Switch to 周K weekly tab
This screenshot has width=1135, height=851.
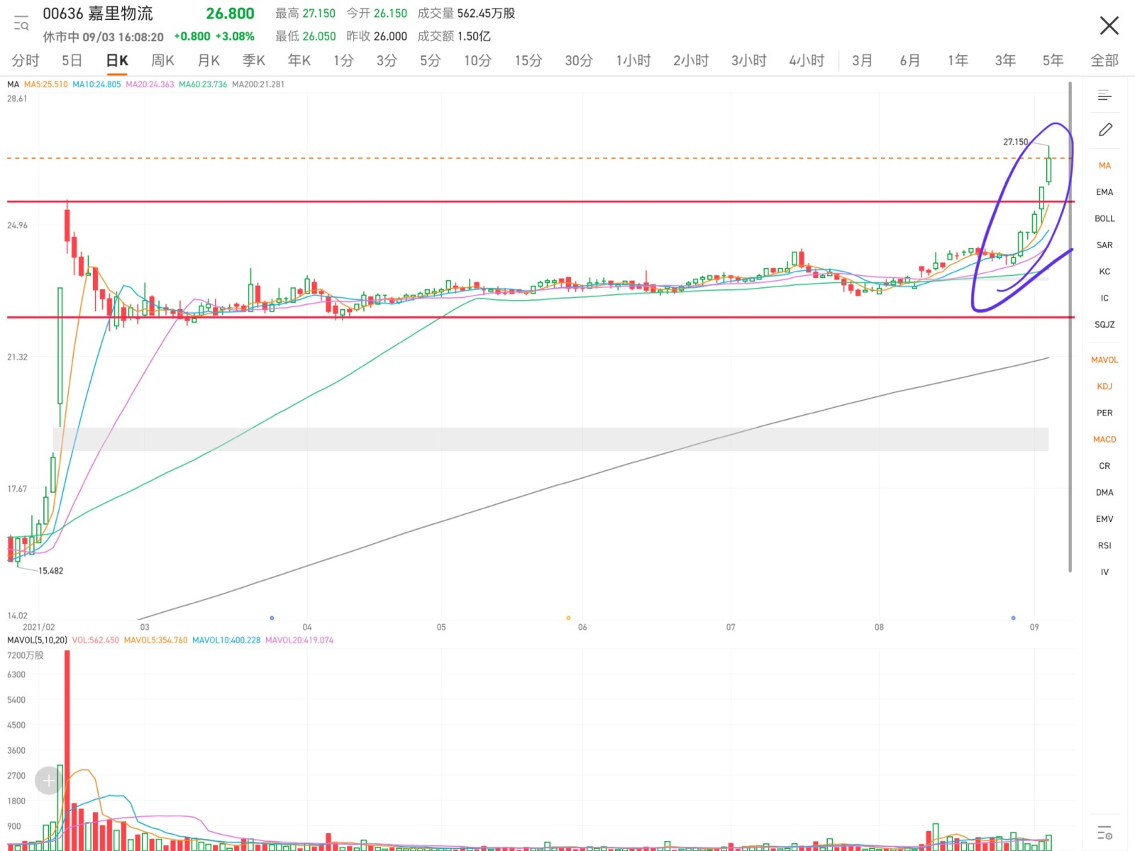(162, 60)
